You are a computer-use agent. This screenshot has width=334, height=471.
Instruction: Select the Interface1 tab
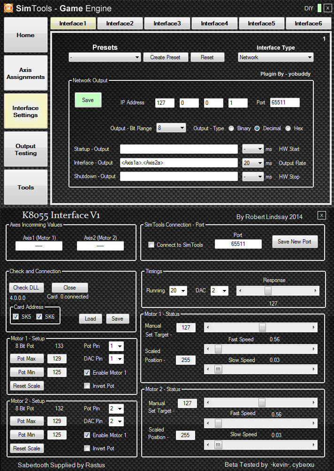73,24
